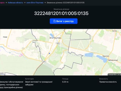Select the Площа field label
Image resolution: width=121 pixels, height=91 pixels.
click(65, 79)
